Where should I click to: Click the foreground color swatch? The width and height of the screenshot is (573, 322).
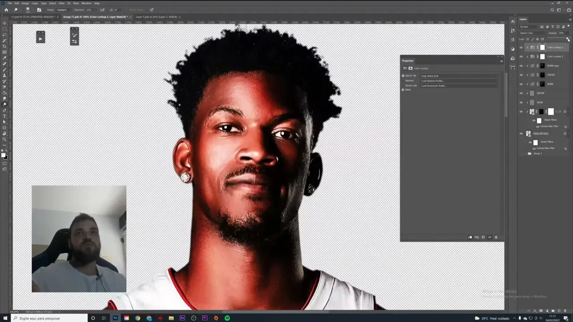tap(3, 155)
